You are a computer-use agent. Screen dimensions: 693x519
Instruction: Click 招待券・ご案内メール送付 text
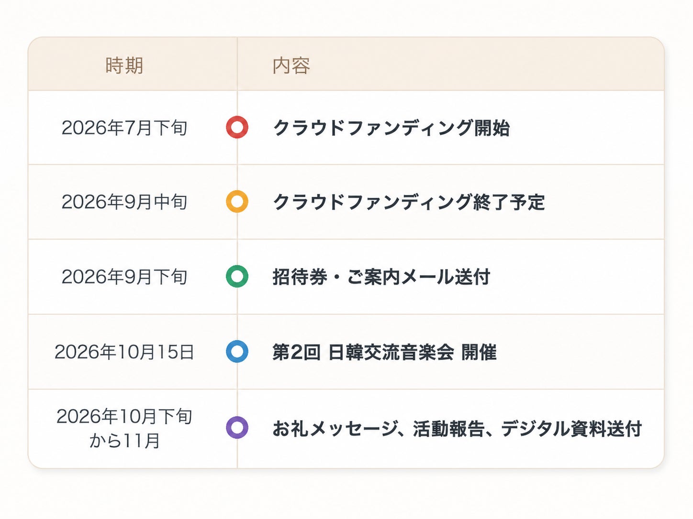[x=381, y=277]
